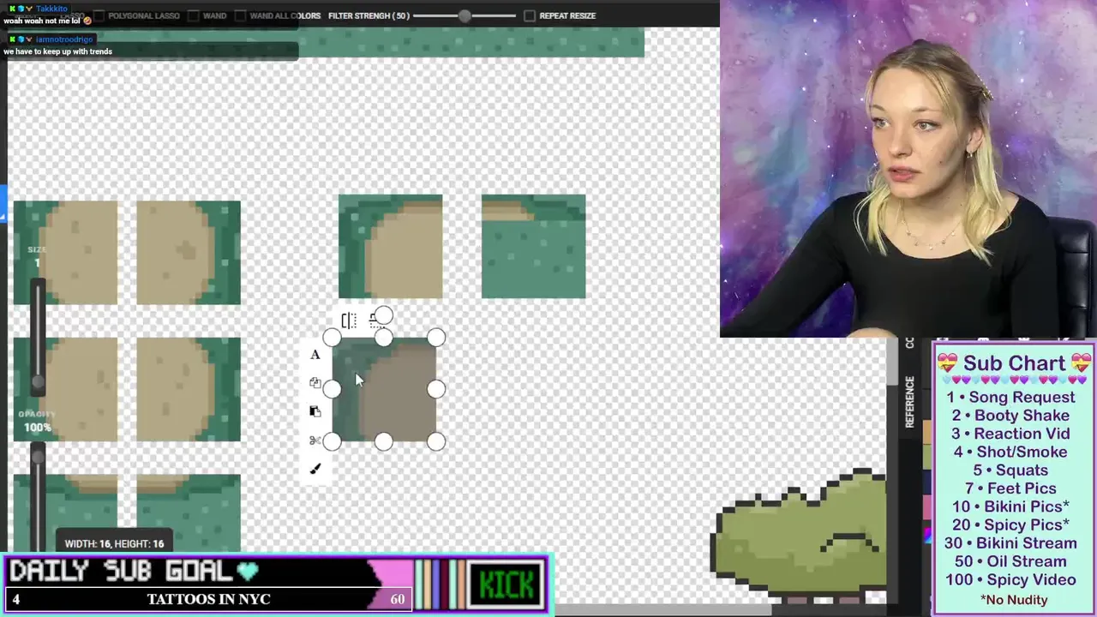The height and width of the screenshot is (617, 1097).
Task: Click the flip vertical icon above the selection
Action: [375, 320]
